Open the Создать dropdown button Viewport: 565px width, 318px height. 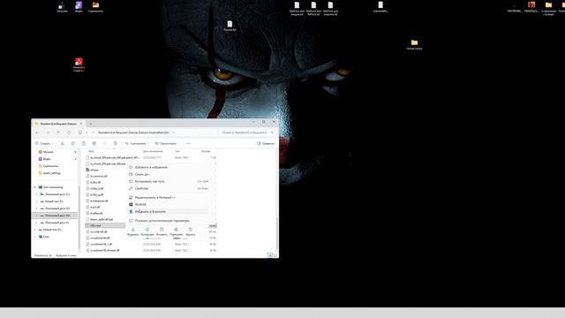(43, 143)
